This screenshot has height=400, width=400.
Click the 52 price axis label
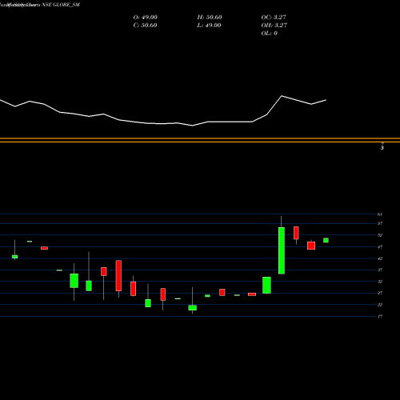click(x=380, y=235)
